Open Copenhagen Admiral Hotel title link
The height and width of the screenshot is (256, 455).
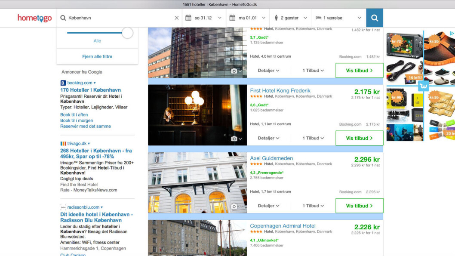tap(283, 226)
